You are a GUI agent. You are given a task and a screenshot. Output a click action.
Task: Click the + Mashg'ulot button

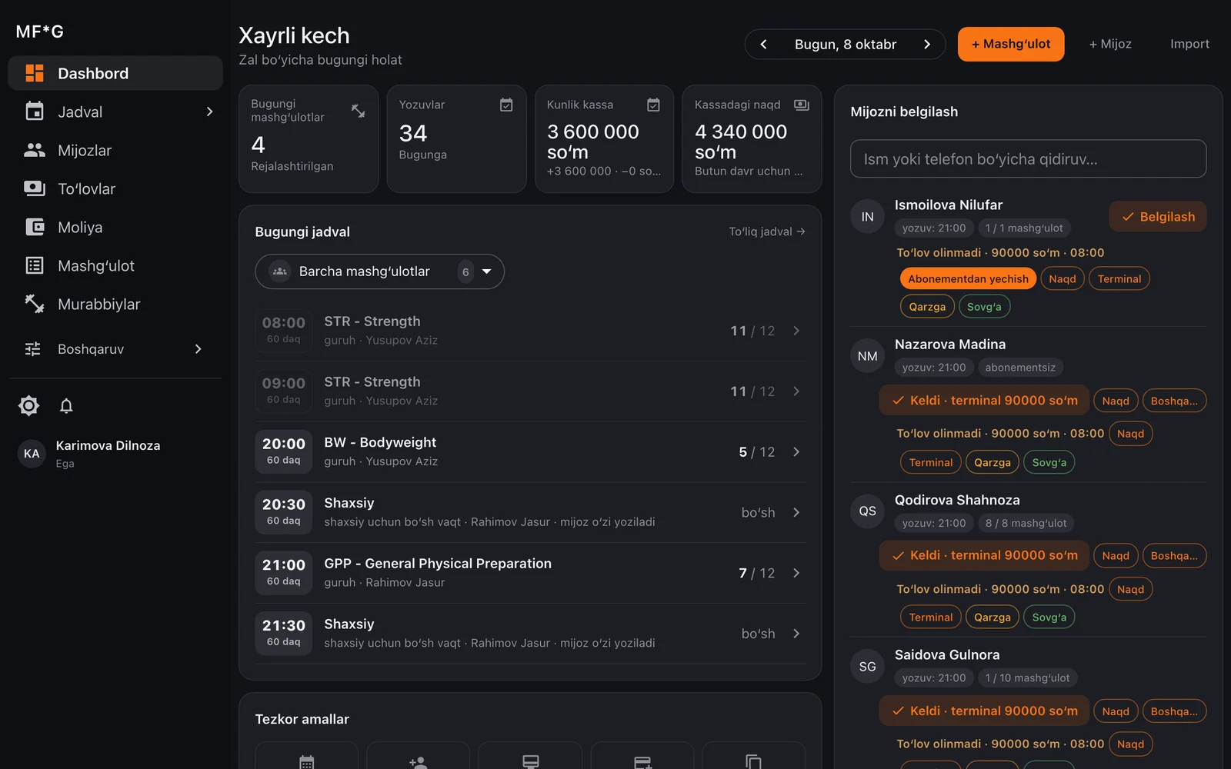click(x=1011, y=45)
